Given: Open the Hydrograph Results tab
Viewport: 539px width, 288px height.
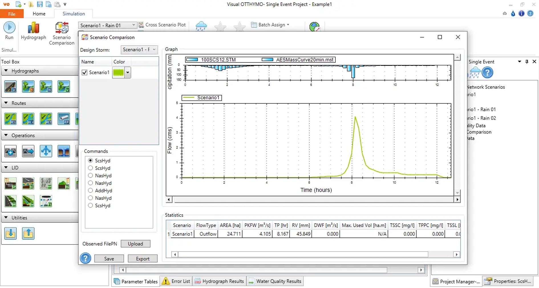Looking at the screenshot, I should [x=219, y=281].
